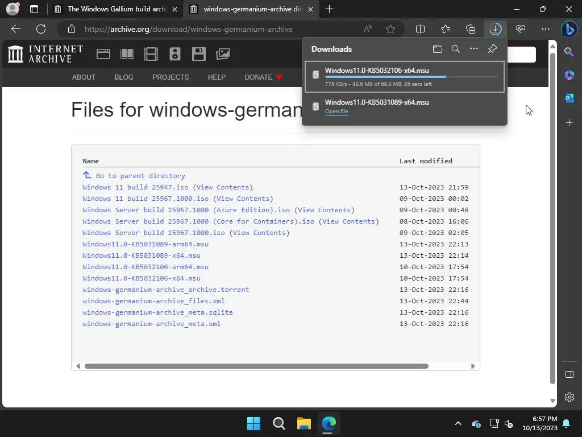Open Windows11.0-KB5031089-arm64.msu link

point(145,244)
